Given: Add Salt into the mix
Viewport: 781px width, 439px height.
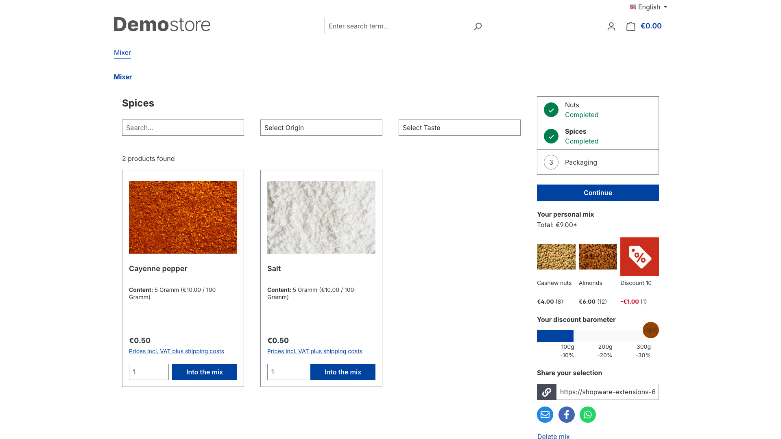Looking at the screenshot, I should click(x=343, y=372).
